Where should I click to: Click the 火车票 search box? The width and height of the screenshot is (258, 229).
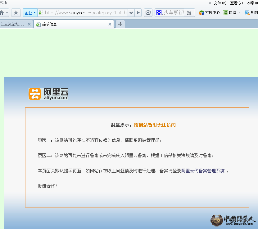click(x=174, y=13)
